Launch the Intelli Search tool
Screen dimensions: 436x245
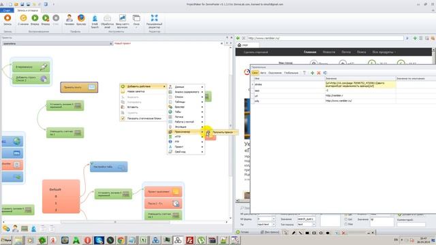pos(95,18)
